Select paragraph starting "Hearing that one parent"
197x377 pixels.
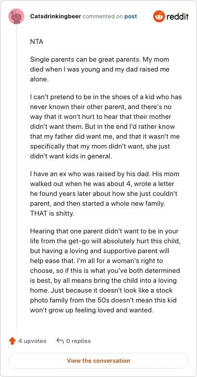[x=105, y=270]
